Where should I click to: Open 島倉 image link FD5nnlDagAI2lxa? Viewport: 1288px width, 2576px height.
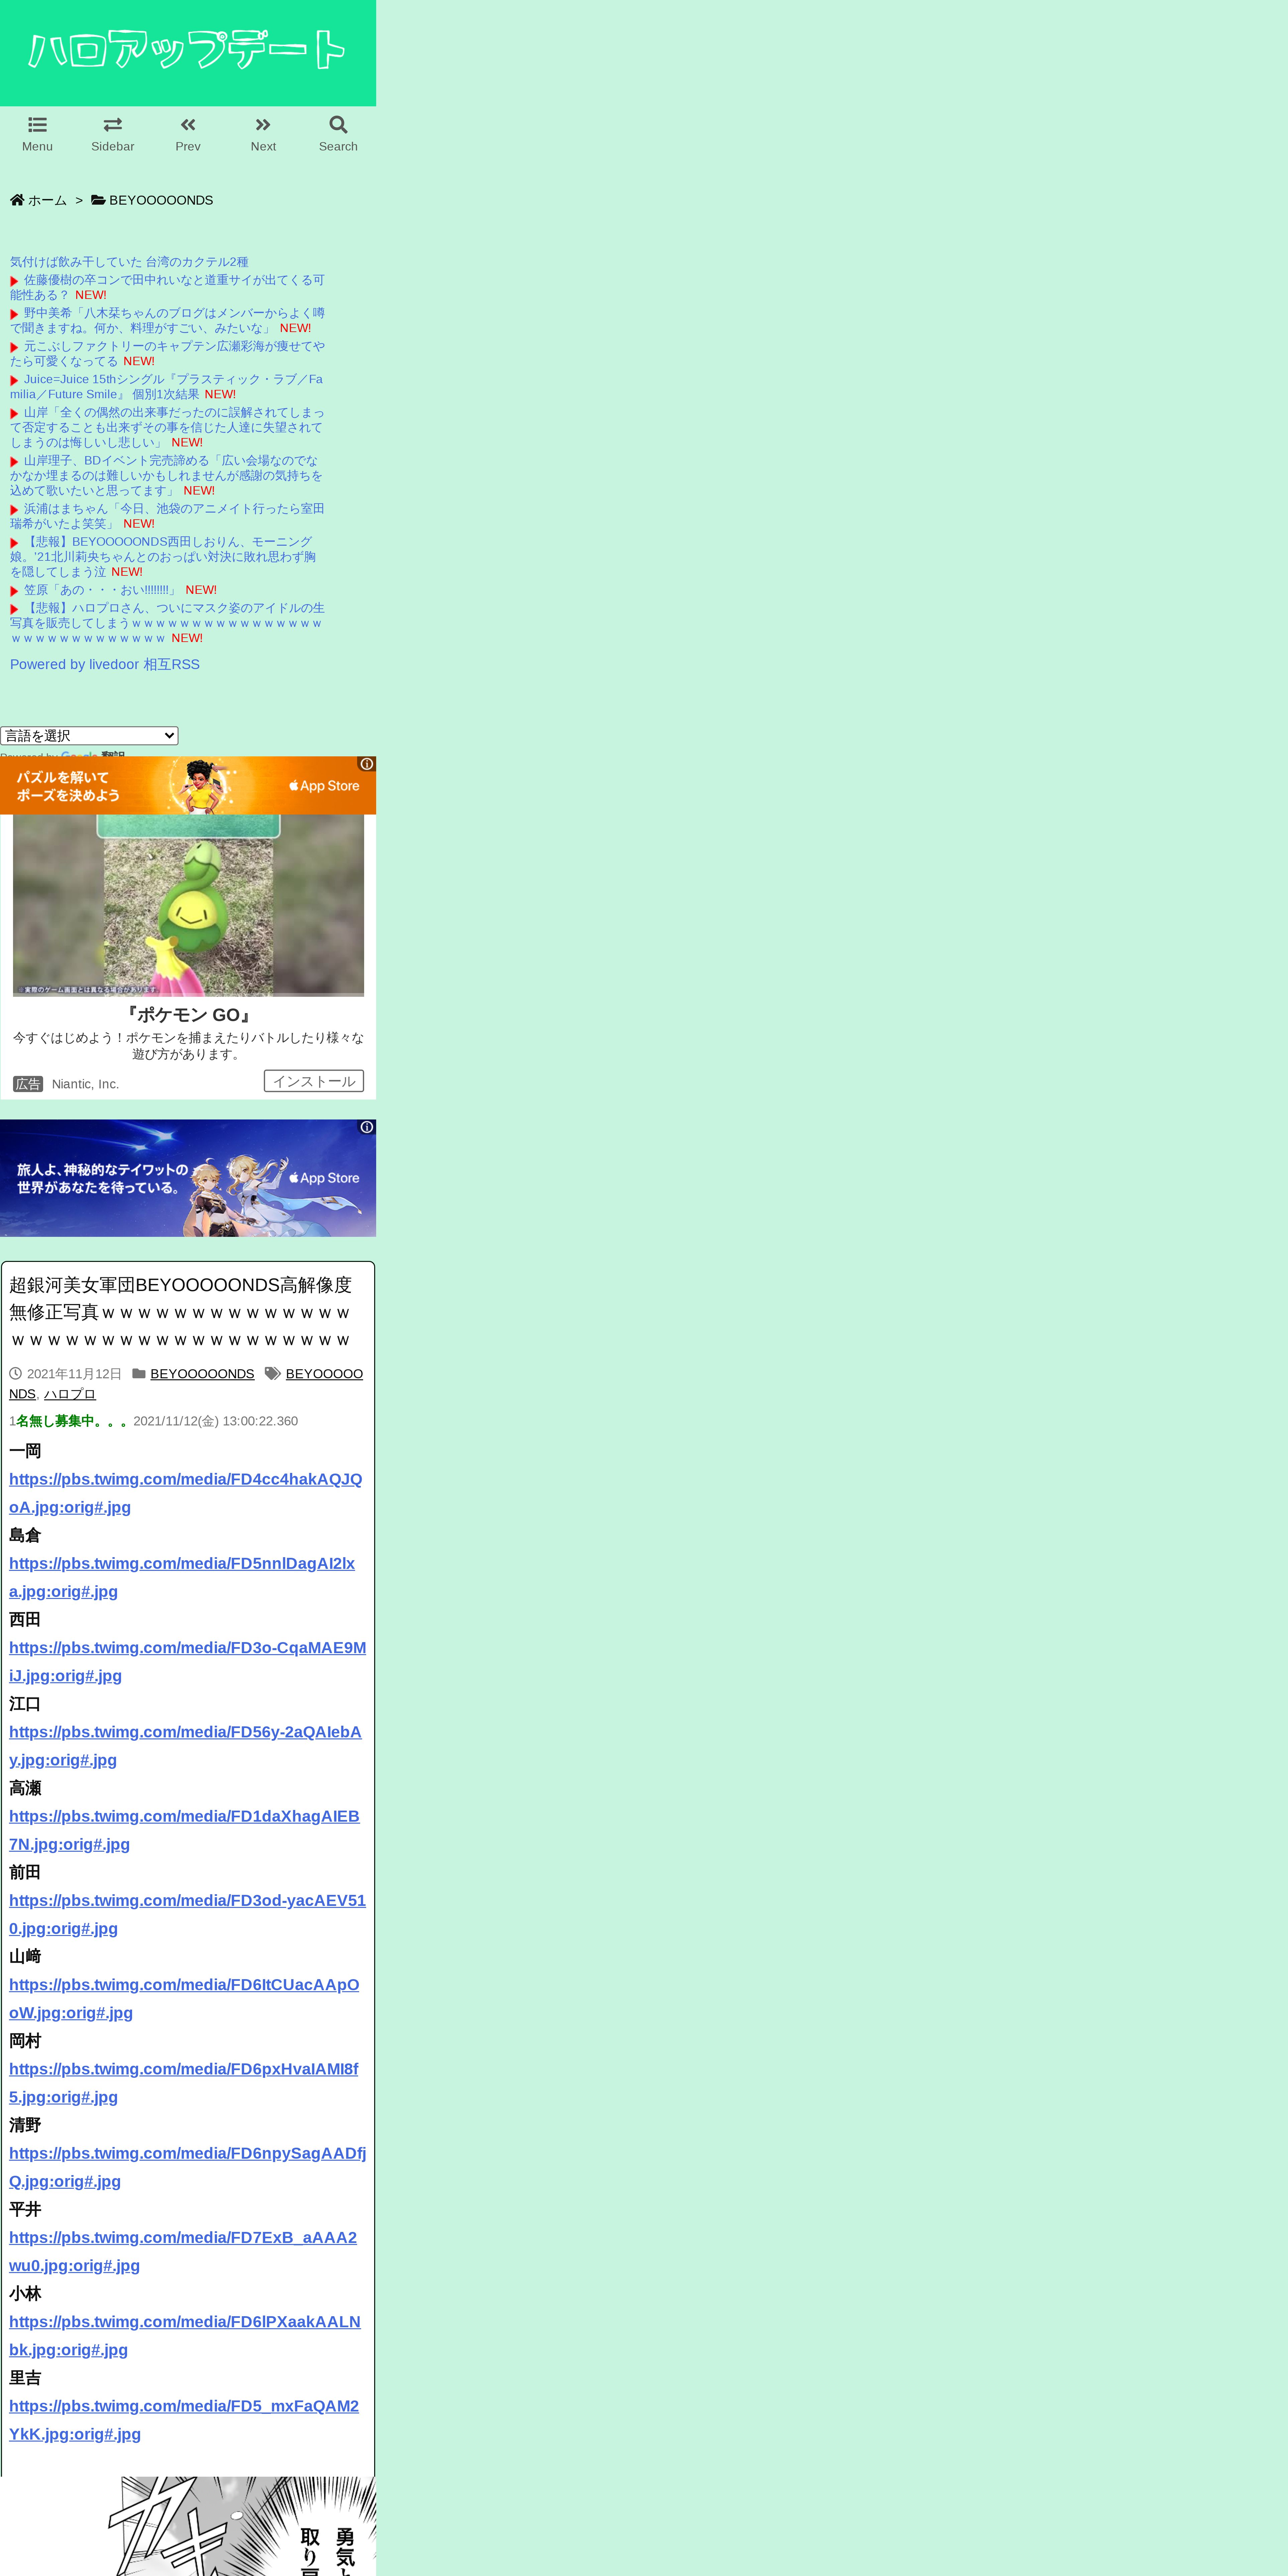pos(182,1577)
